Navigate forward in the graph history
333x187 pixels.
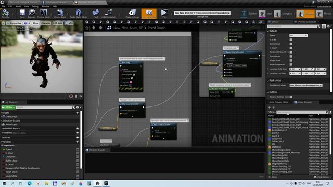(x=100, y=28)
